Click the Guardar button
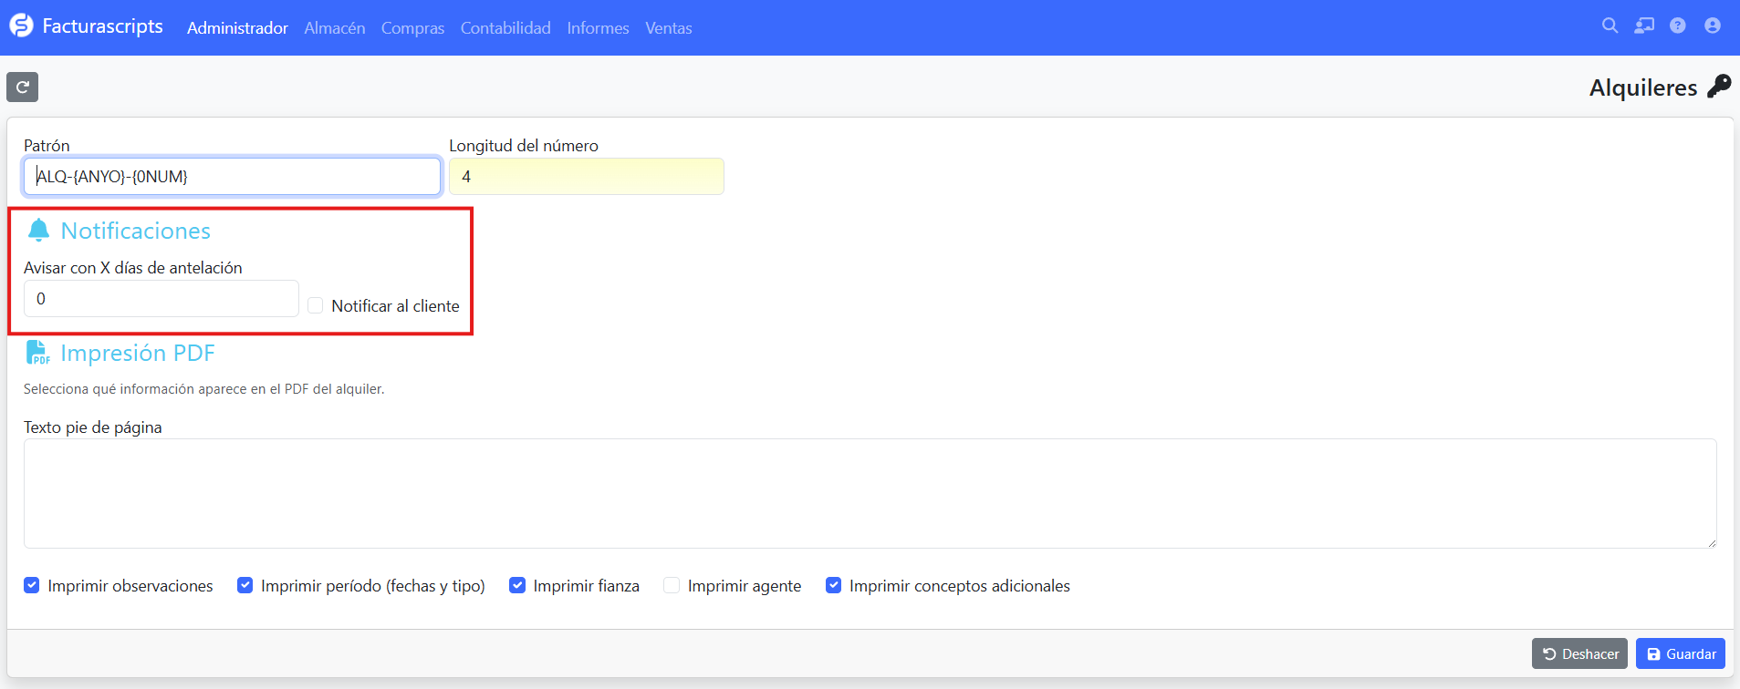Screen dimensions: 1740x689 [x=1681, y=653]
